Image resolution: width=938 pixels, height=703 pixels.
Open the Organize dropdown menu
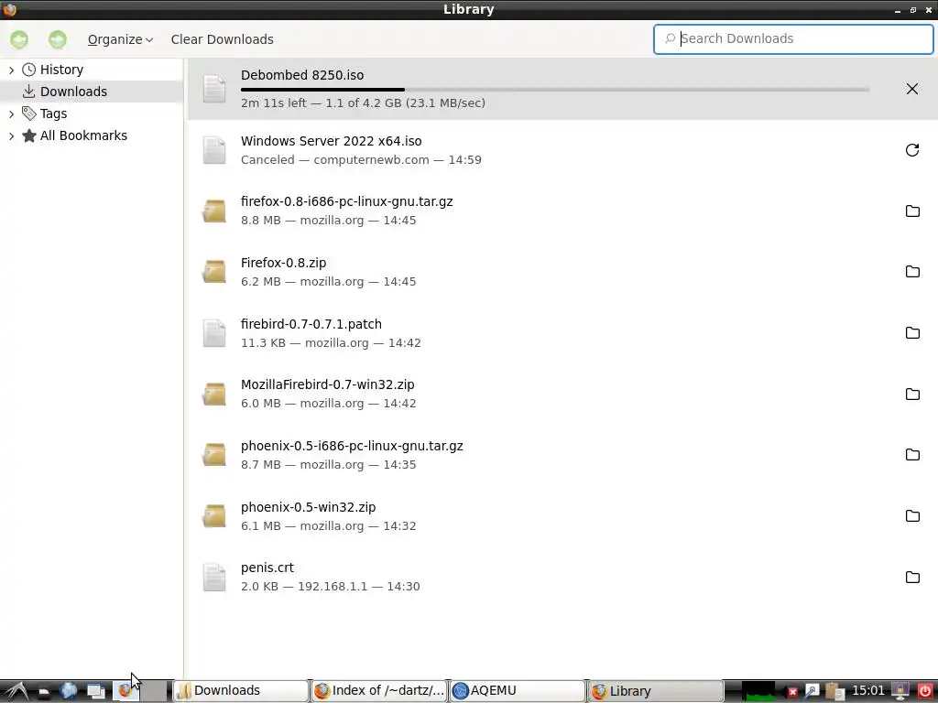coord(120,39)
